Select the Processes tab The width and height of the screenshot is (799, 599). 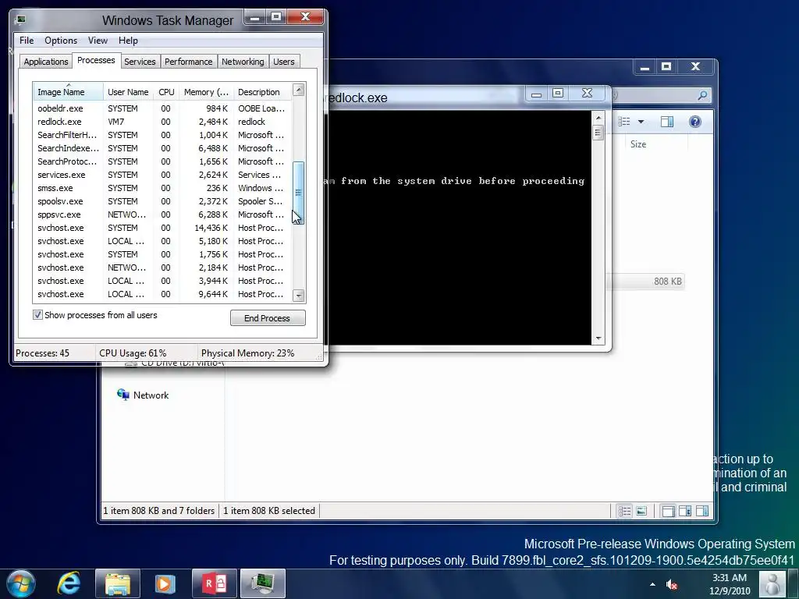[x=96, y=60]
